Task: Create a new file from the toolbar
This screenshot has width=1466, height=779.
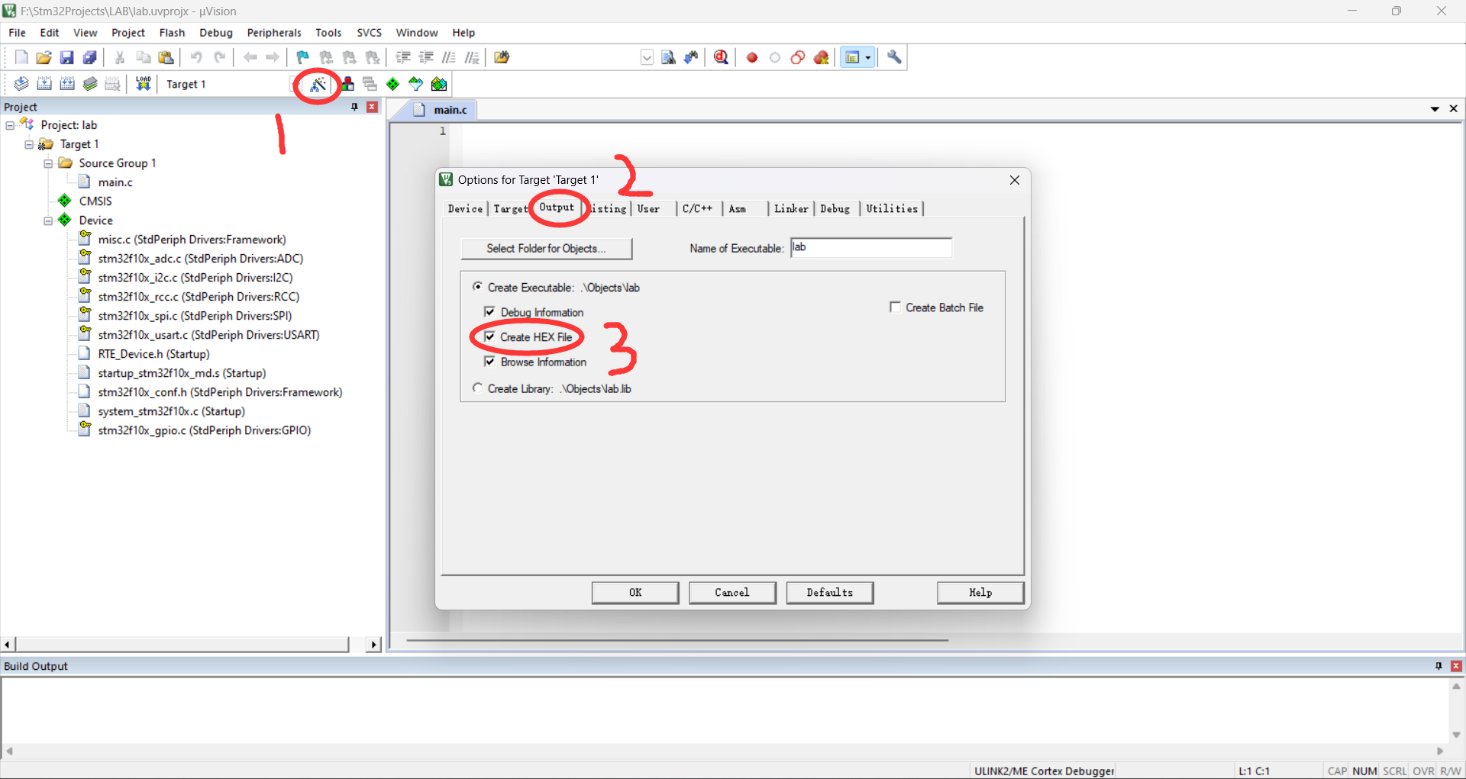Action: [x=21, y=57]
